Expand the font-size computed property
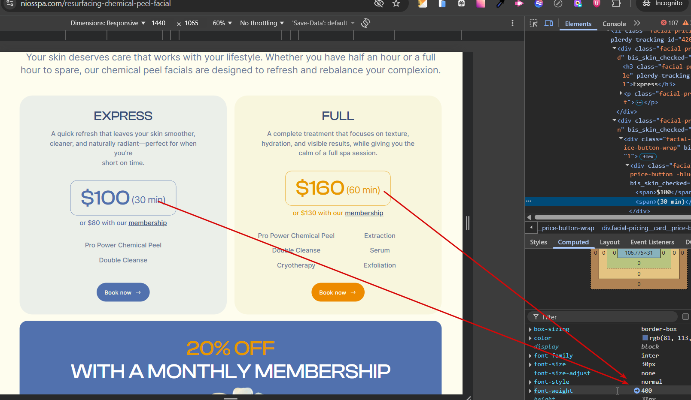 tap(530, 364)
